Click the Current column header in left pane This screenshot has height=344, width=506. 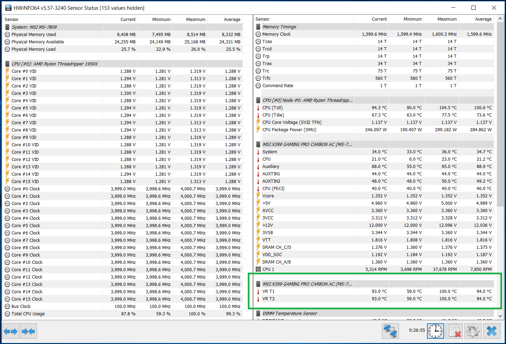120,20
